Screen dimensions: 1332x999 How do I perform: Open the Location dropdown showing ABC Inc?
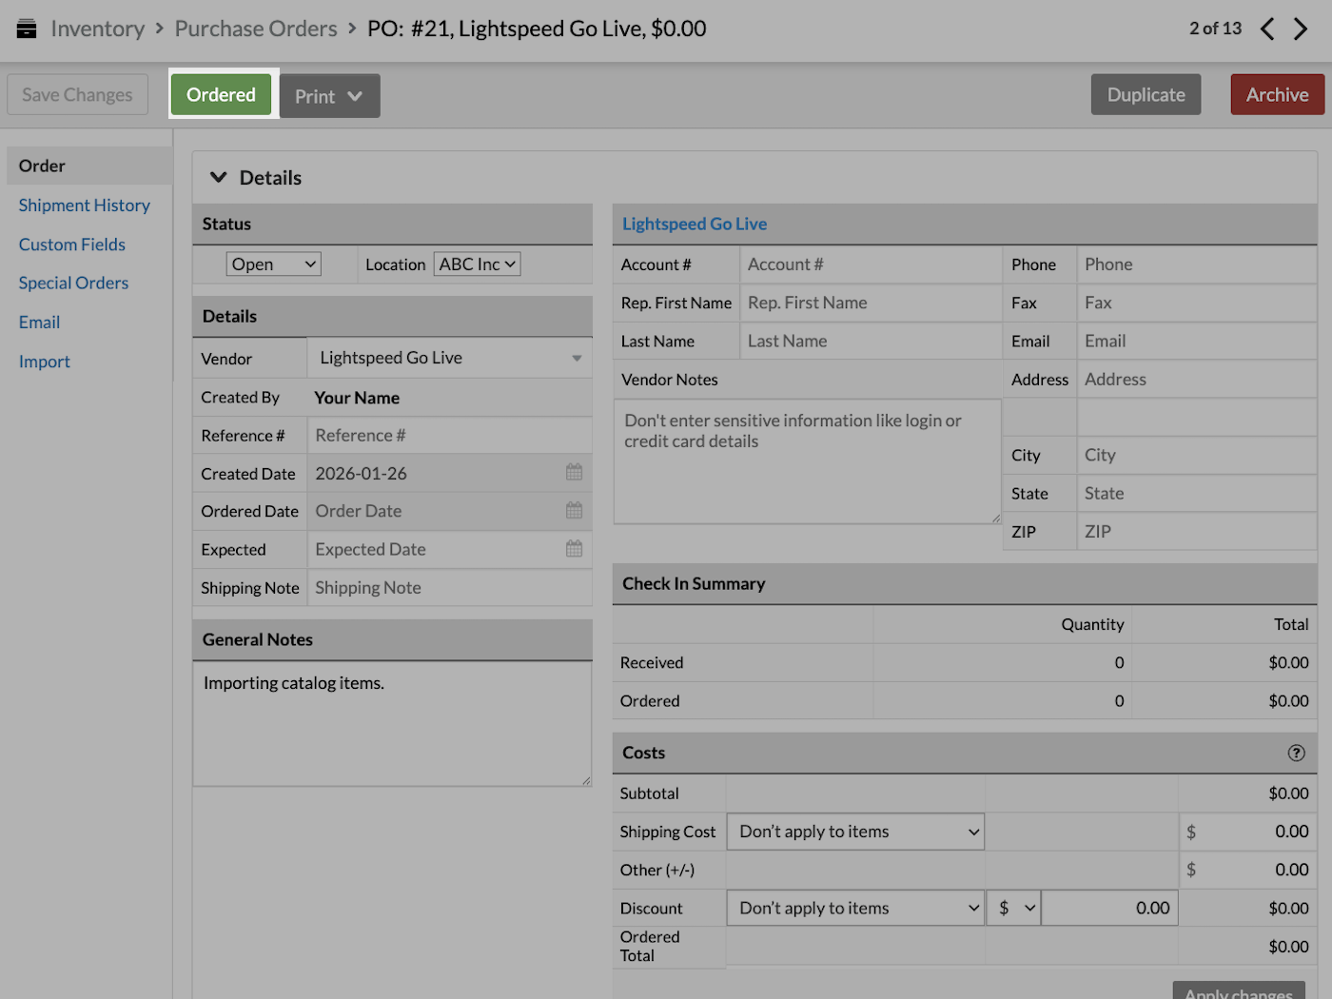pos(476,264)
